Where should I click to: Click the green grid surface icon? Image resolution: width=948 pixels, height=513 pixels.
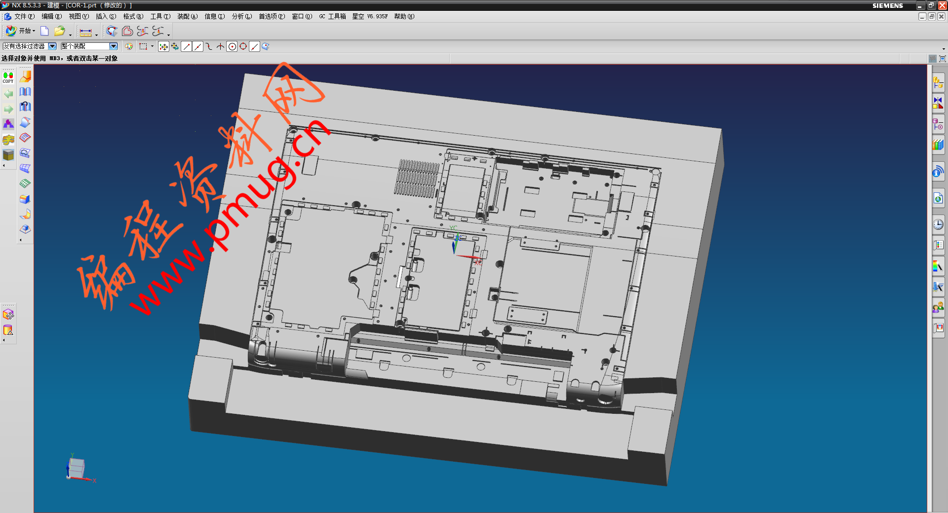click(25, 183)
